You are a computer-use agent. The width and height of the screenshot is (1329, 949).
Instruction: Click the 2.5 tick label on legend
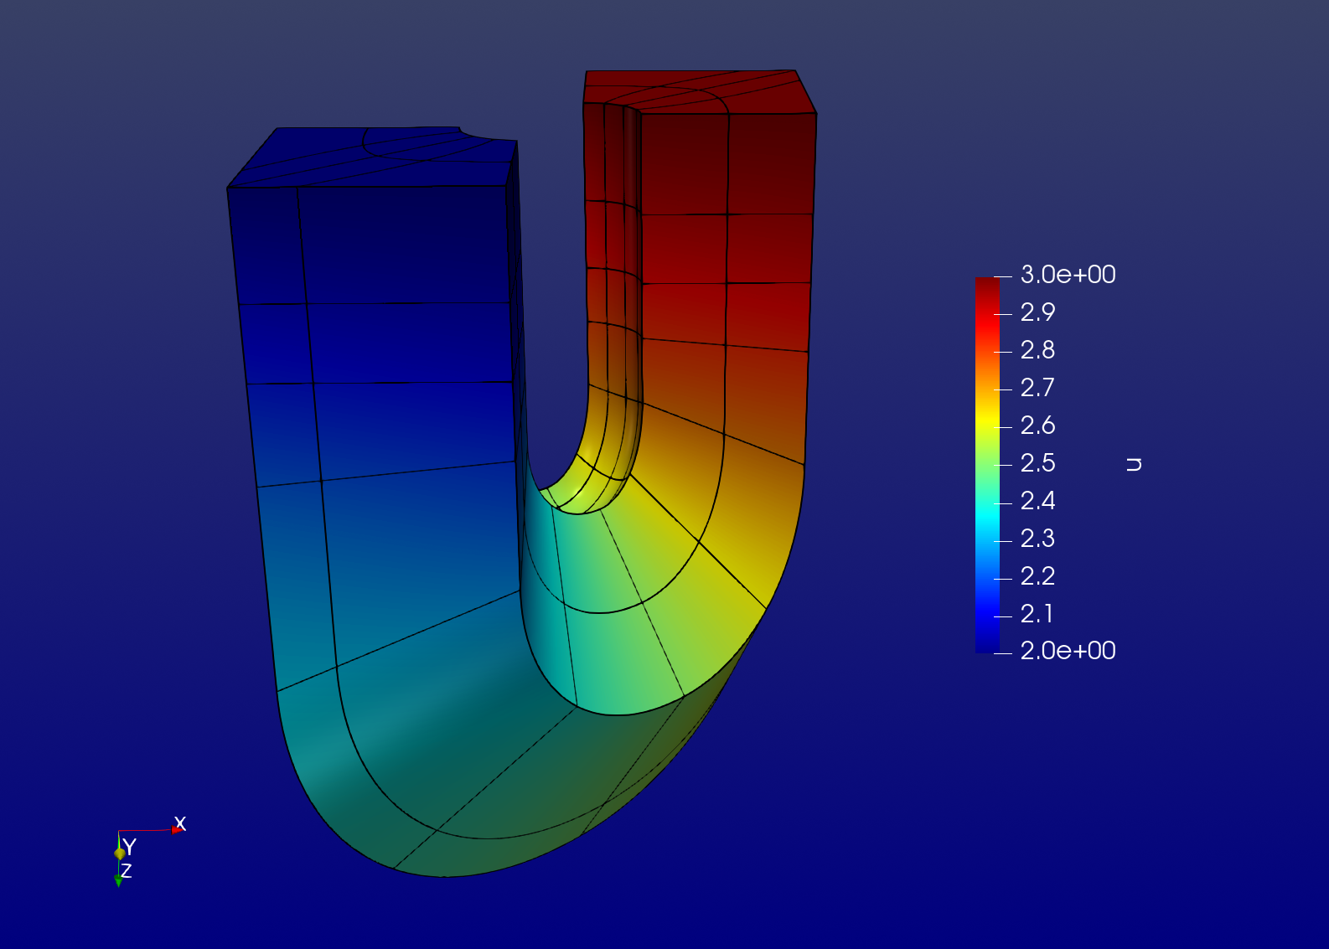pyautogui.click(x=1037, y=463)
